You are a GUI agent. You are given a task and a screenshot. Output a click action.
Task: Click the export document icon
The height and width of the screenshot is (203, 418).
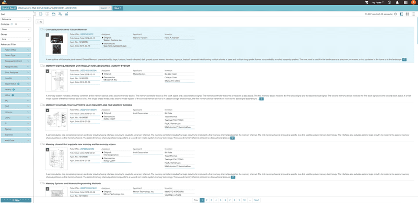coord(41,14)
